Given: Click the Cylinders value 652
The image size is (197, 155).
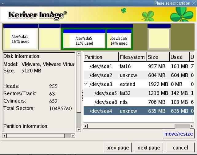Looking at the screenshot, I should pos(53,101).
